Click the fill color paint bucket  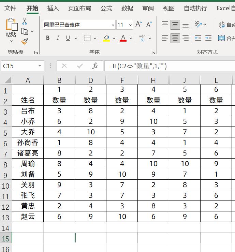tap(106, 38)
